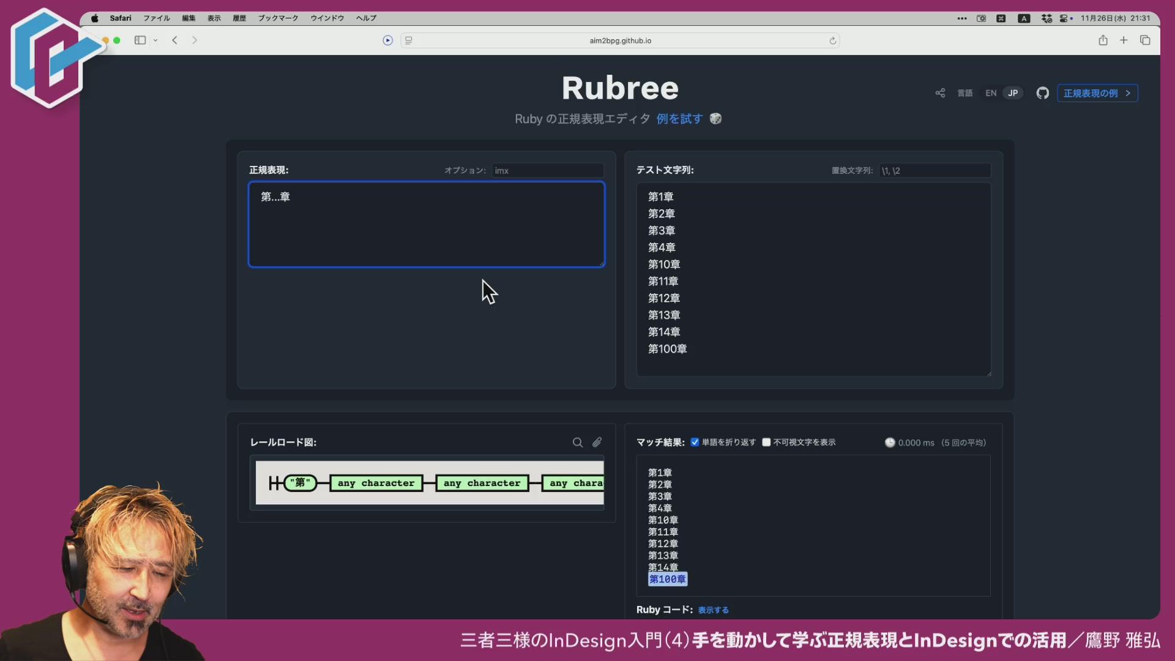This screenshot has width=1175, height=661.
Task: Select JP language option
Action: 1013,93
